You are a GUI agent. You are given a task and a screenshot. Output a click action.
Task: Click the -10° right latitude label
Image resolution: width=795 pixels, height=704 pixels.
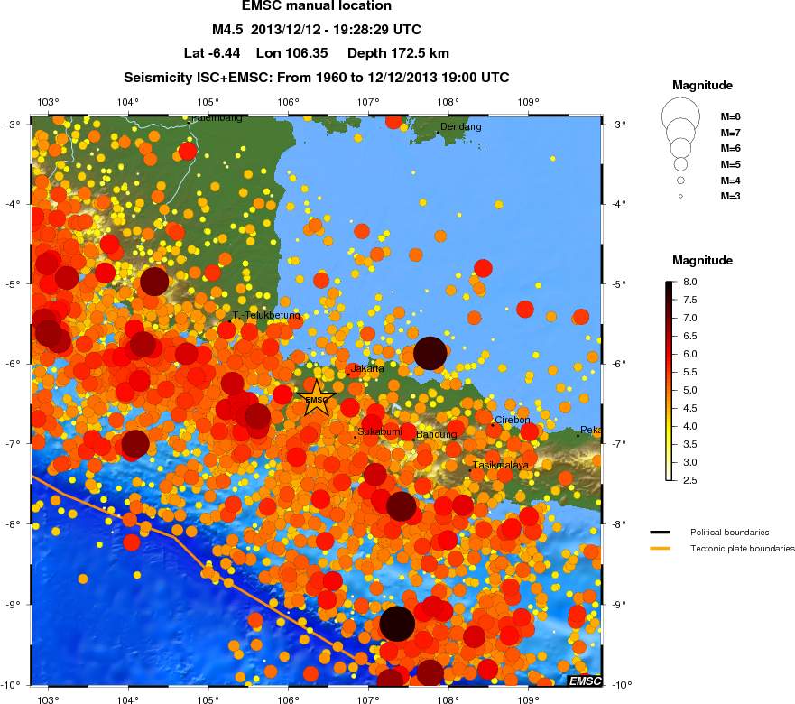coord(623,685)
